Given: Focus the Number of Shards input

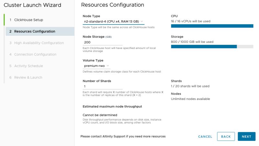Looking at the screenshot, I should 103,86.
